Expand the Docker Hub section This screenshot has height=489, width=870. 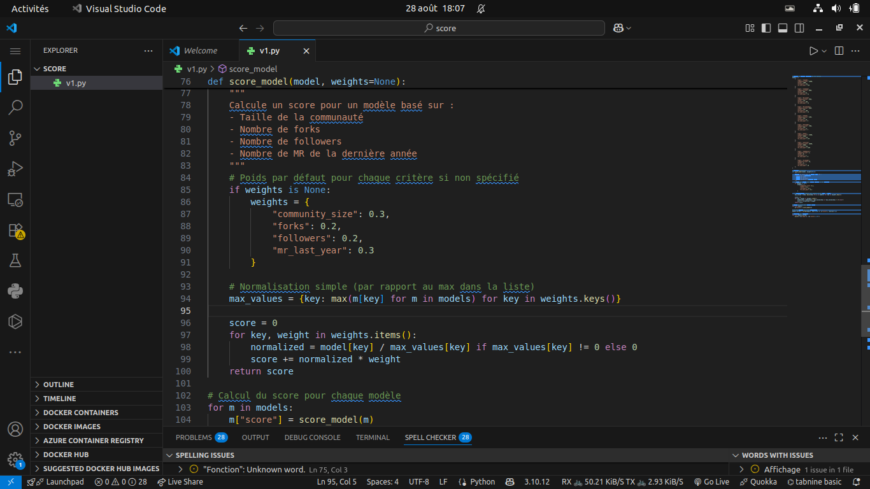pos(96,455)
